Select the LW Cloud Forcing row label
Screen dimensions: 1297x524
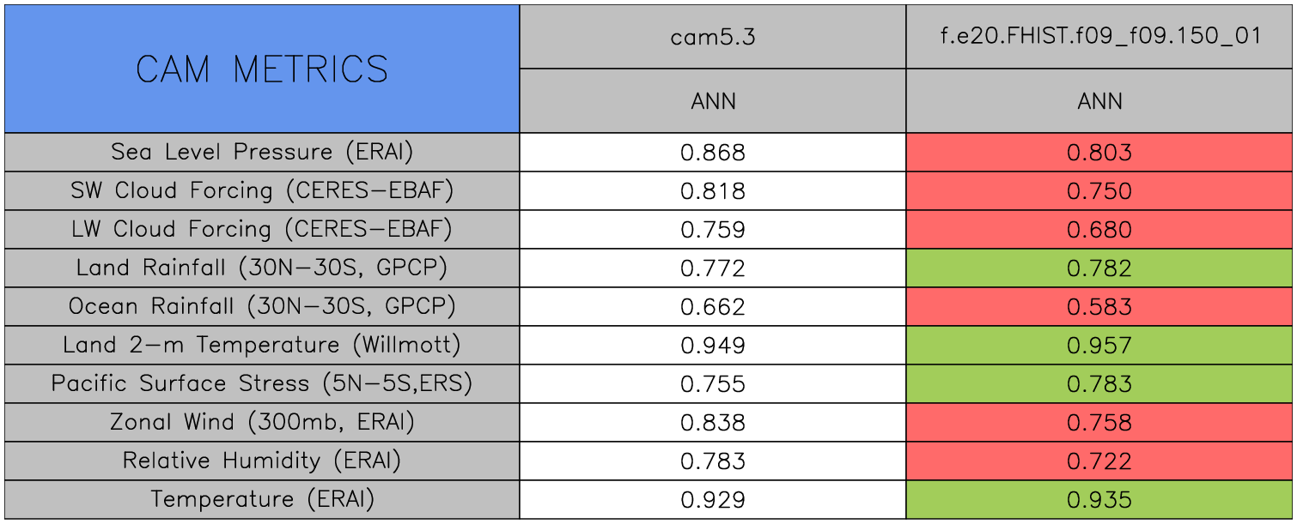[x=262, y=230]
